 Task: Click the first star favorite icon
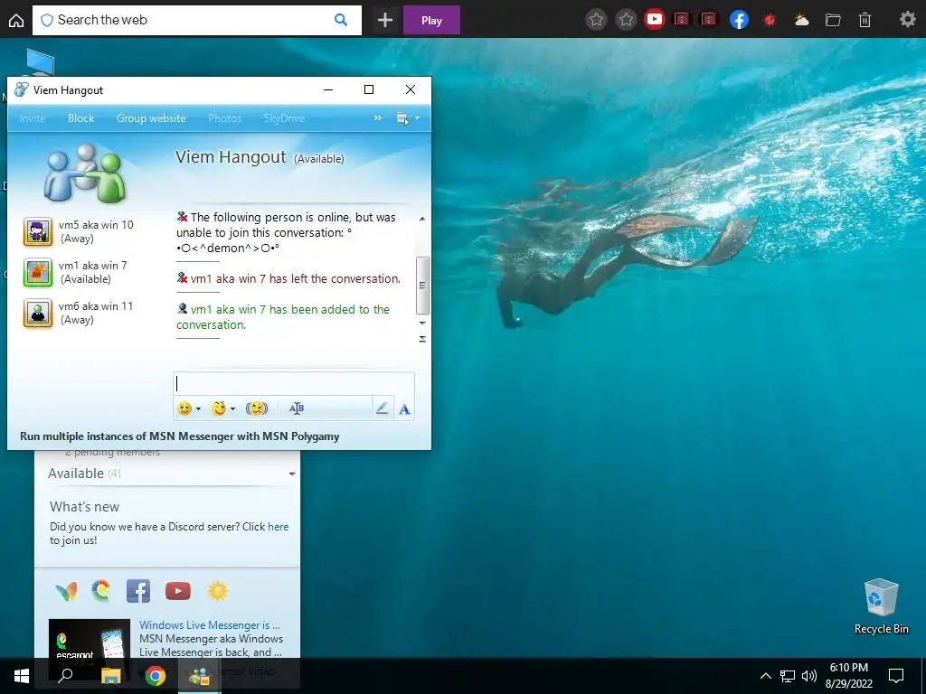[x=597, y=20]
